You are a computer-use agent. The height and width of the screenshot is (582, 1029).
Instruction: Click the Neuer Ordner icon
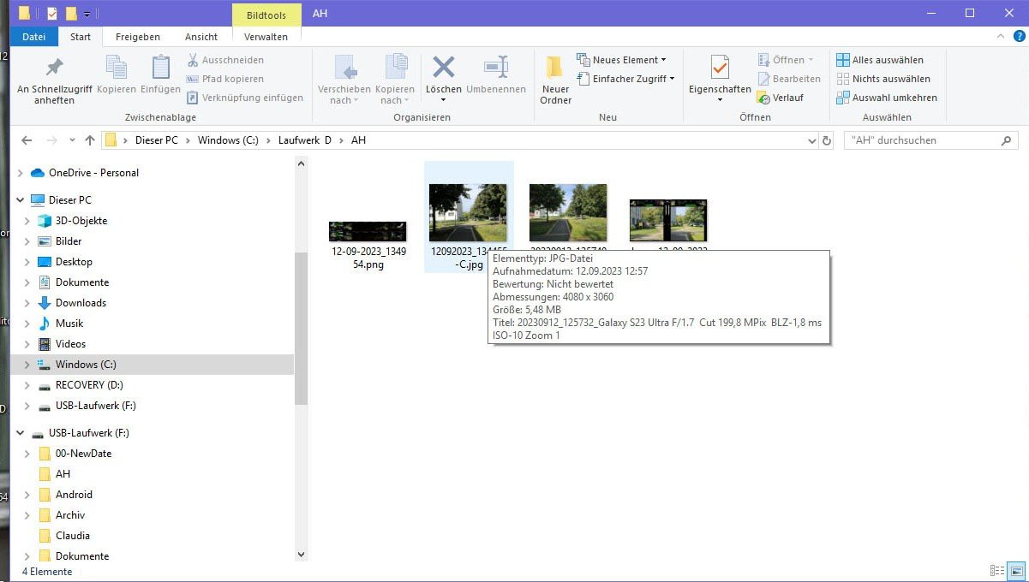(555, 70)
